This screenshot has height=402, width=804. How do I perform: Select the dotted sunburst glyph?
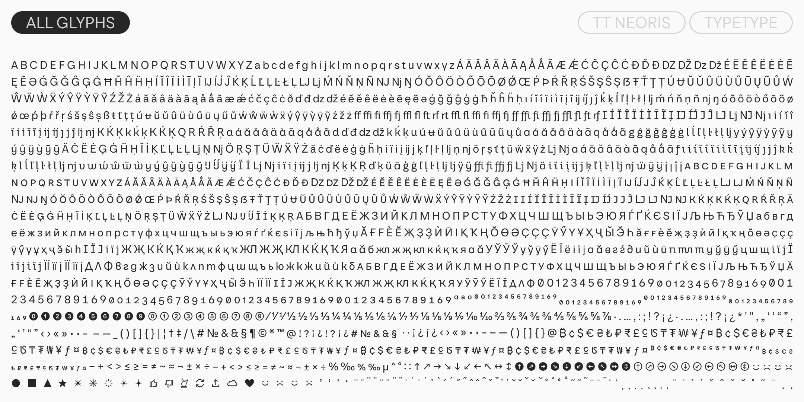tap(108, 383)
